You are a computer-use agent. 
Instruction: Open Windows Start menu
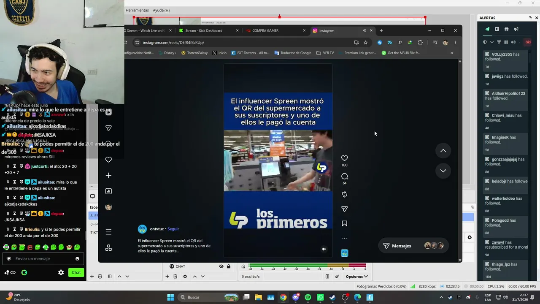tap(170, 297)
